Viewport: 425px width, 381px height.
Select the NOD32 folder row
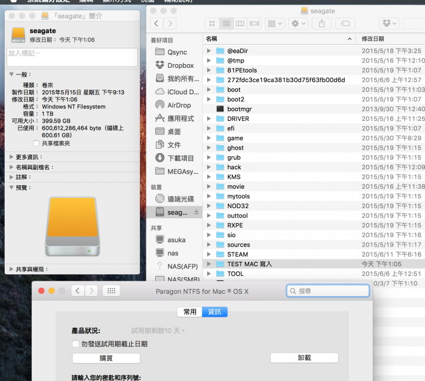click(313, 206)
